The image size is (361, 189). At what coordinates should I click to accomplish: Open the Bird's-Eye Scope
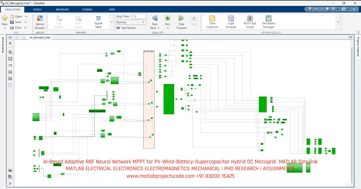(250, 22)
